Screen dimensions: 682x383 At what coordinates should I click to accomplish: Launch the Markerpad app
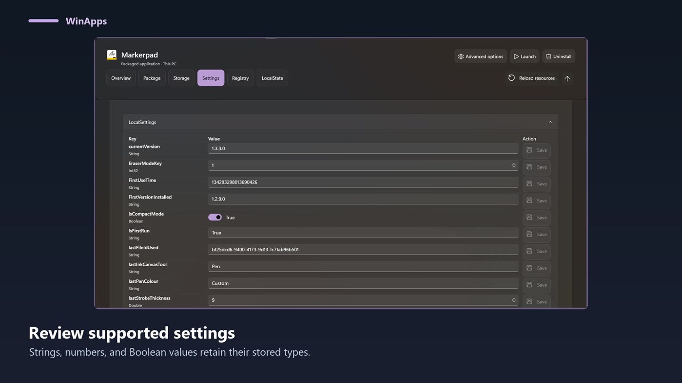click(525, 56)
